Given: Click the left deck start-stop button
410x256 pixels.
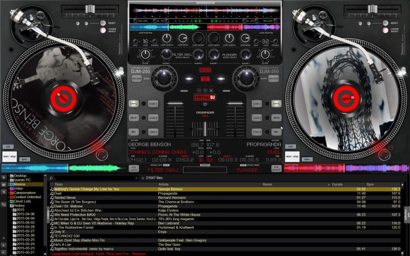Looking at the screenshot, I should pyautogui.click(x=10, y=157).
